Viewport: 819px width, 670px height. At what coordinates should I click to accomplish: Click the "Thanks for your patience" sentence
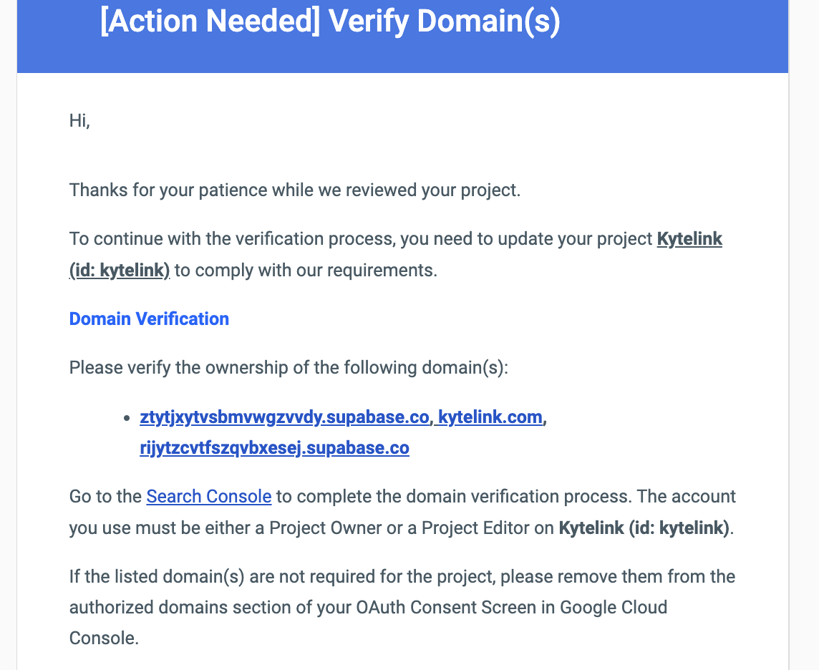(294, 191)
